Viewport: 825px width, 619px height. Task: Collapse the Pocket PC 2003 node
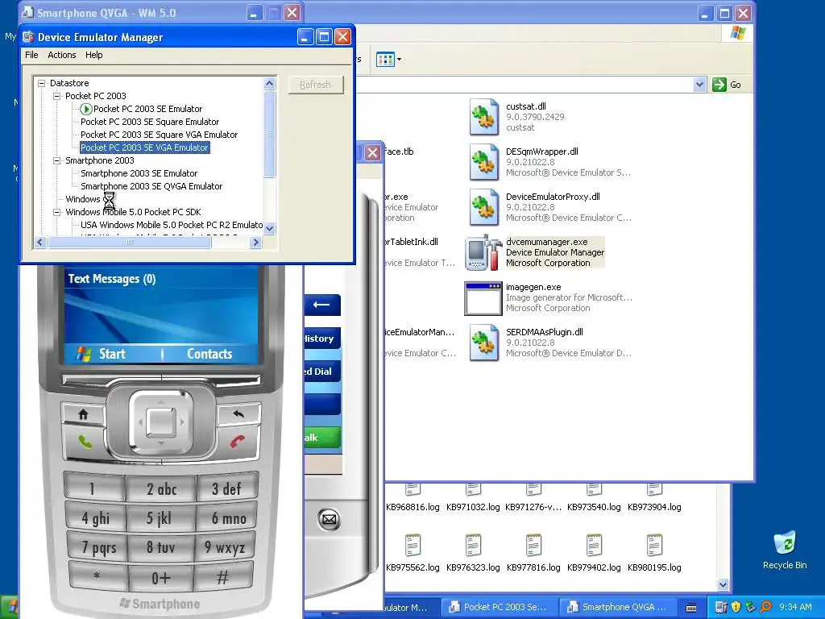click(x=57, y=97)
